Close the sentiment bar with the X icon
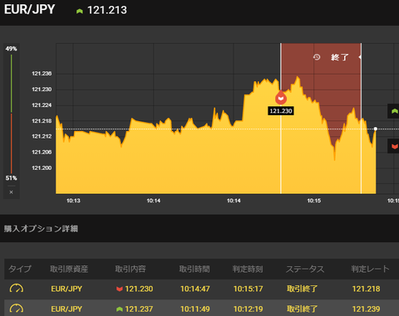Screen dimensions: 399x316 pyautogui.click(x=11, y=192)
